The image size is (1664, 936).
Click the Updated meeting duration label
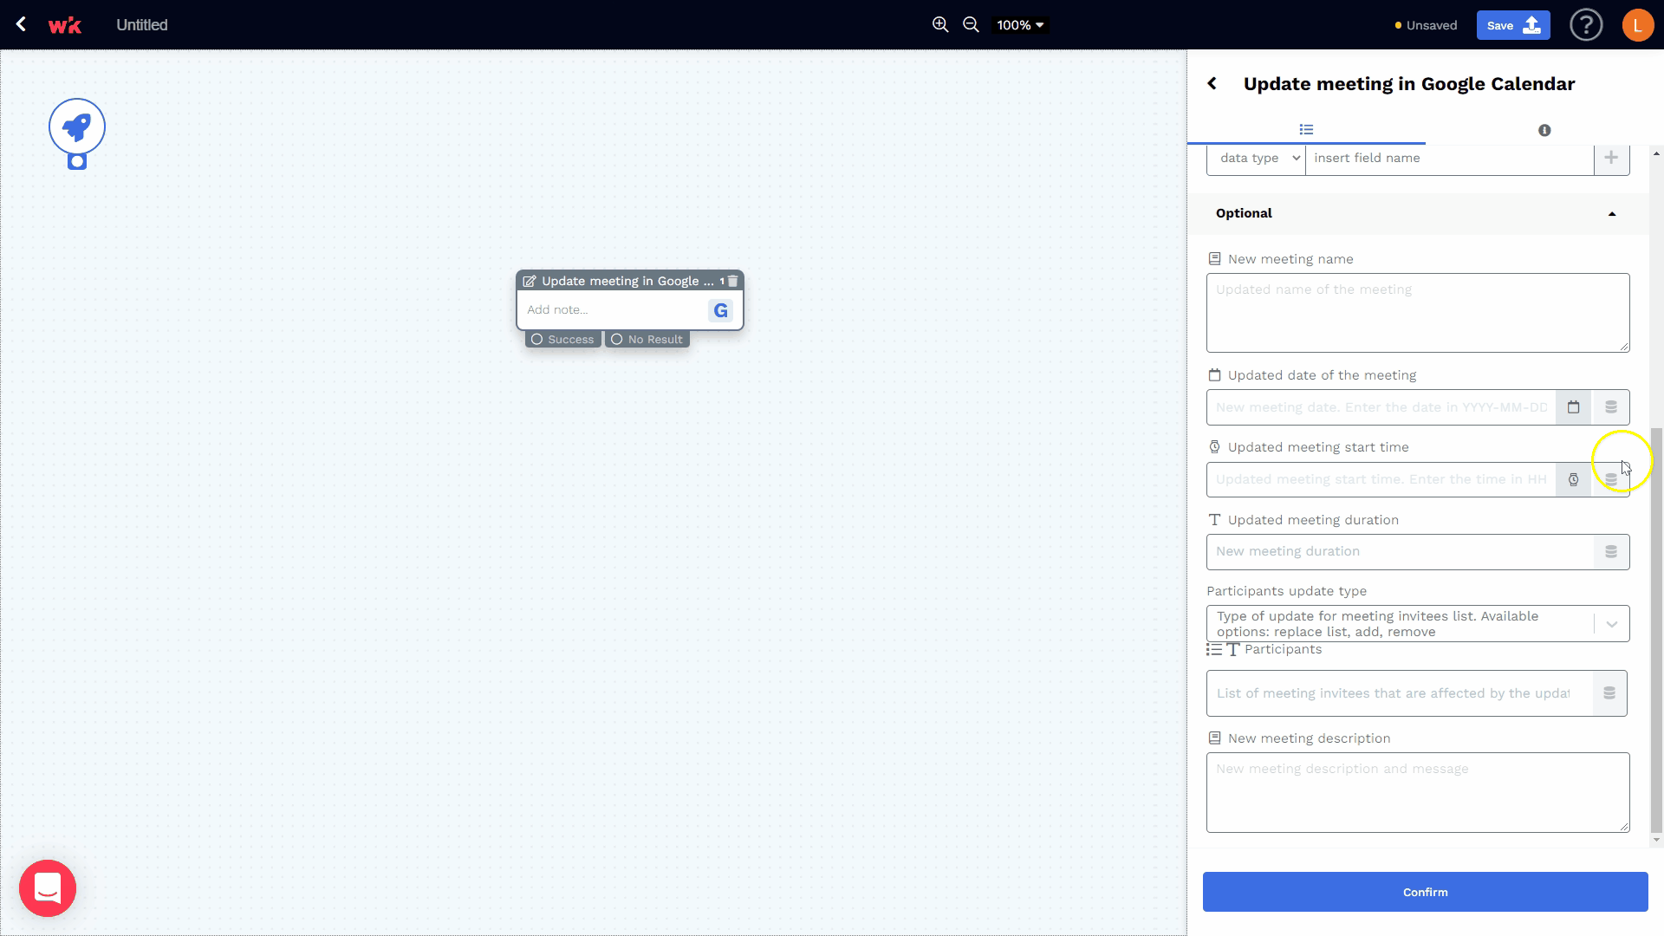(1313, 520)
